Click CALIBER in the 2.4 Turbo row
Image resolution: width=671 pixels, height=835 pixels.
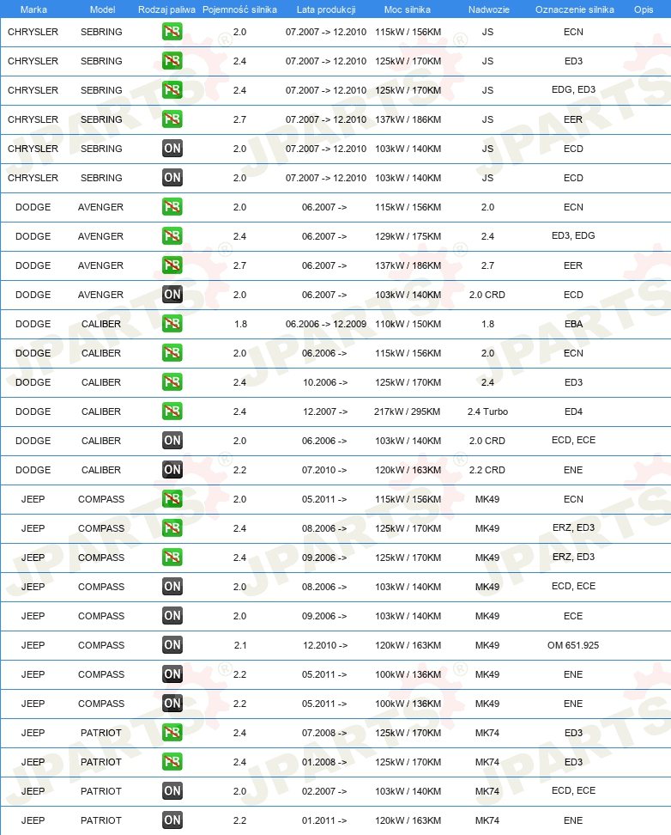pos(101,411)
